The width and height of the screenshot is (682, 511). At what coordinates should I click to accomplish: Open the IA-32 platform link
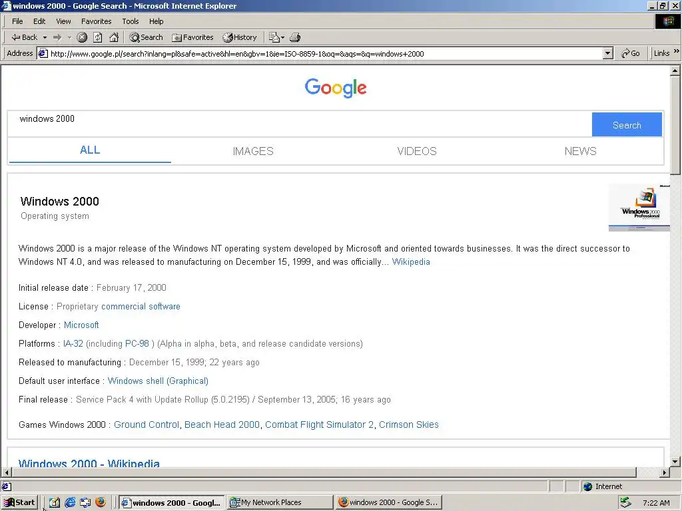(x=73, y=344)
